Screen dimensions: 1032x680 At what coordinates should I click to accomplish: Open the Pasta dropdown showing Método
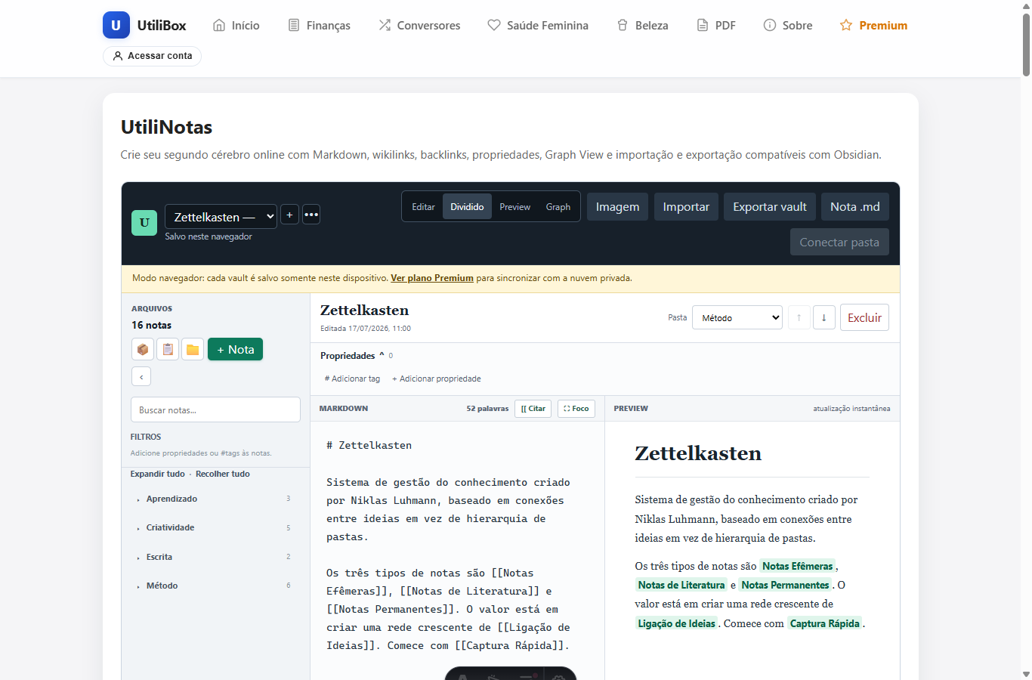[738, 318]
